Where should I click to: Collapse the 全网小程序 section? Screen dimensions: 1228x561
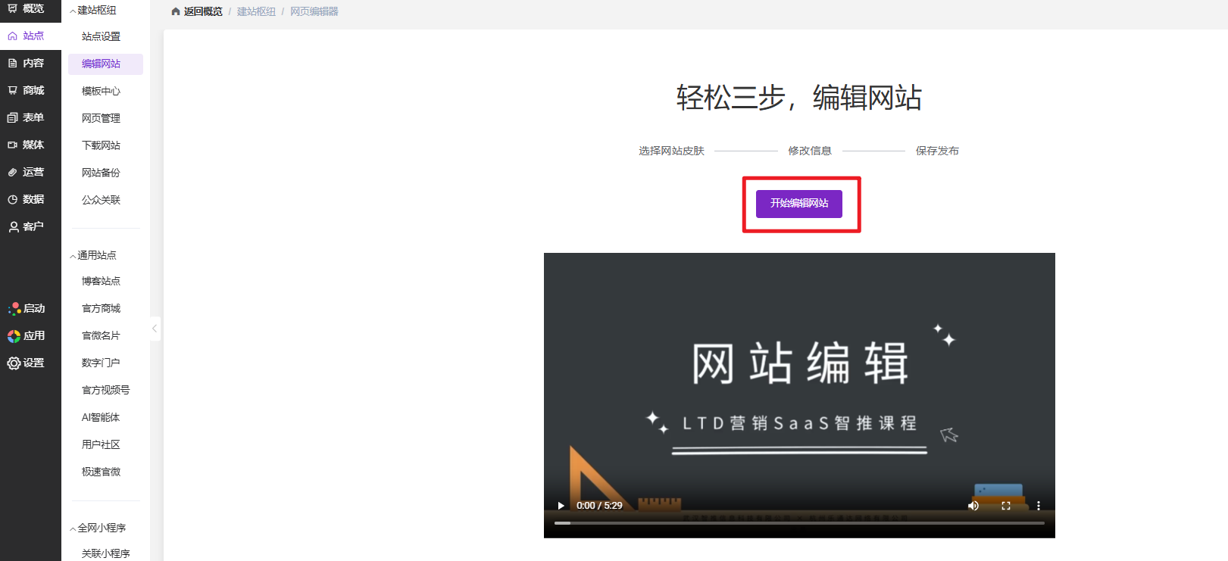click(x=73, y=528)
